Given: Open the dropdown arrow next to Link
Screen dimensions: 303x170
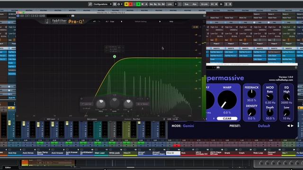Looking at the screenshot, I should pos(176,4).
